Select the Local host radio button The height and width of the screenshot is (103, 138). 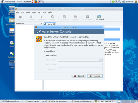pyautogui.click(x=45, y=51)
